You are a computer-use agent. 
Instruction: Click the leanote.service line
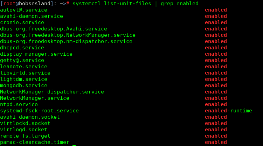[24, 67]
